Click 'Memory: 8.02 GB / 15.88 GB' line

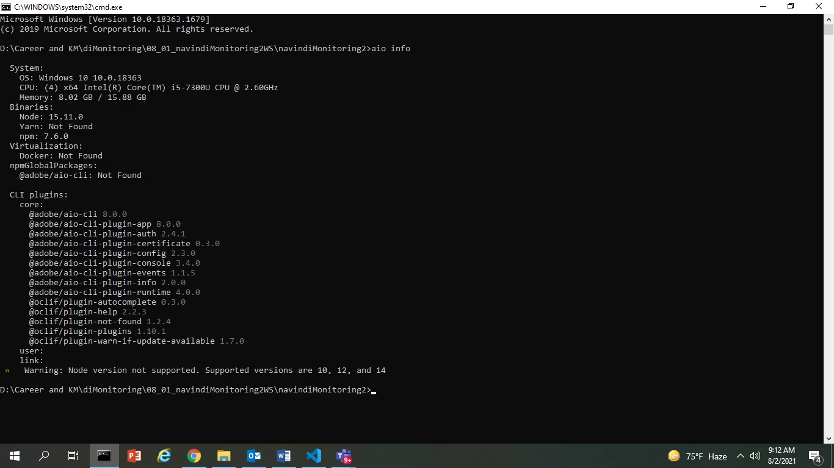(83, 97)
